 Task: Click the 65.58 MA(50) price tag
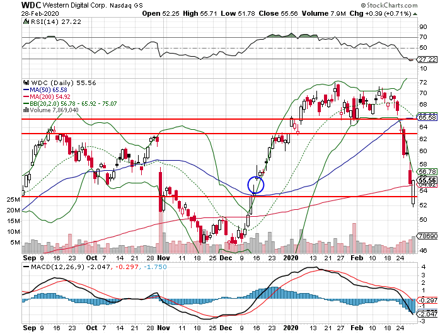(x=427, y=117)
